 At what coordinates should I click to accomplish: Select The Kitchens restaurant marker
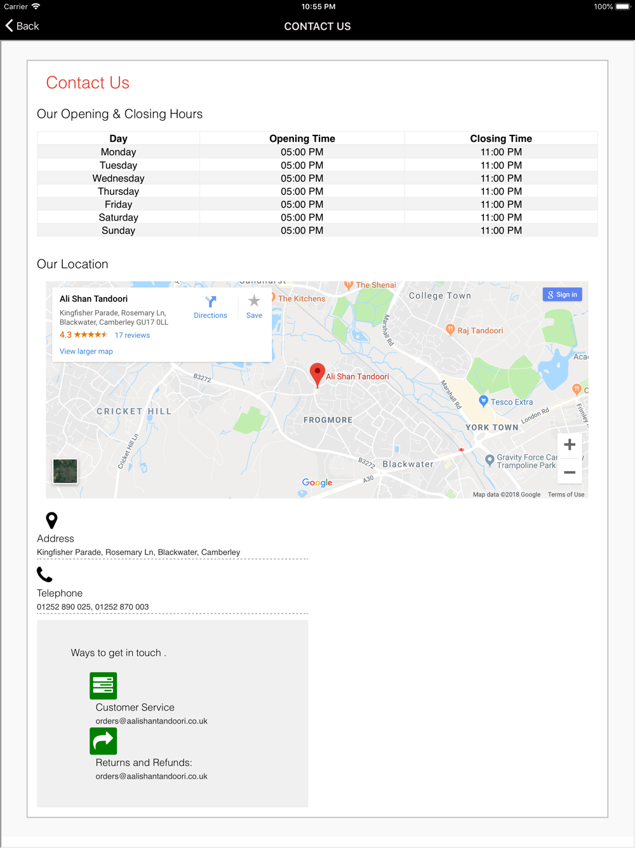(x=273, y=297)
